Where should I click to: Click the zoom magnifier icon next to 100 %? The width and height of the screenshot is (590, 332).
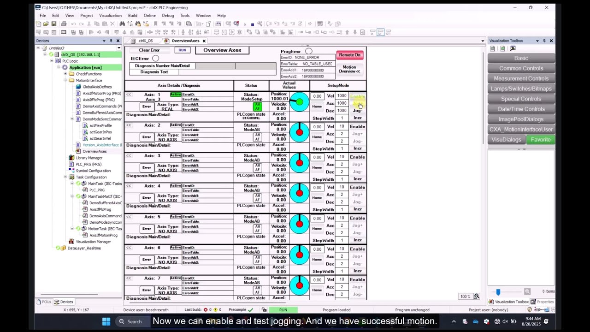coord(476,296)
